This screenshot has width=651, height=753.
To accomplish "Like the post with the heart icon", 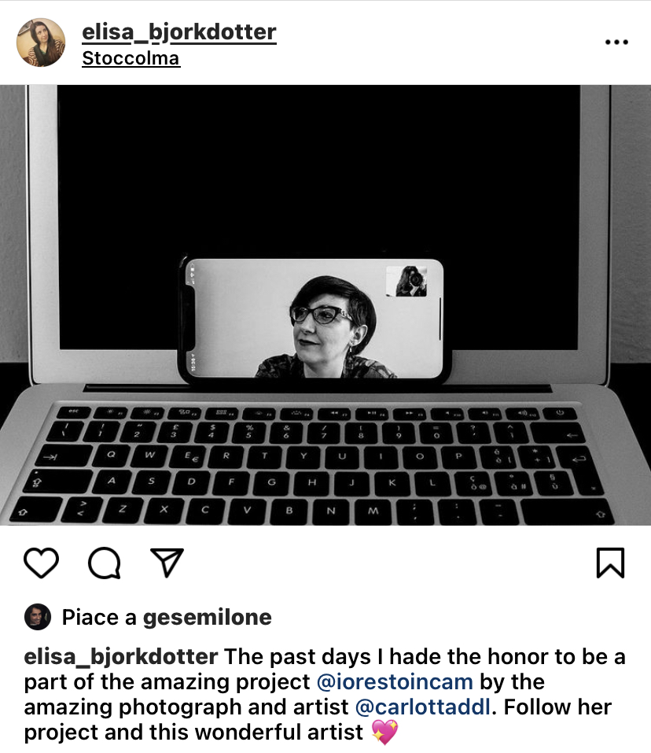I will [41, 563].
